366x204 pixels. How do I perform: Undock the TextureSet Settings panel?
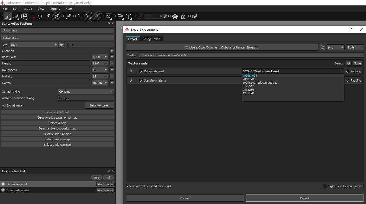[x=109, y=23]
